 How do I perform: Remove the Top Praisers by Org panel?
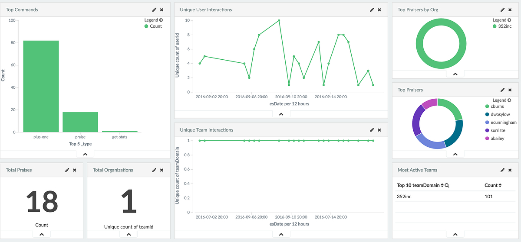coord(511,10)
